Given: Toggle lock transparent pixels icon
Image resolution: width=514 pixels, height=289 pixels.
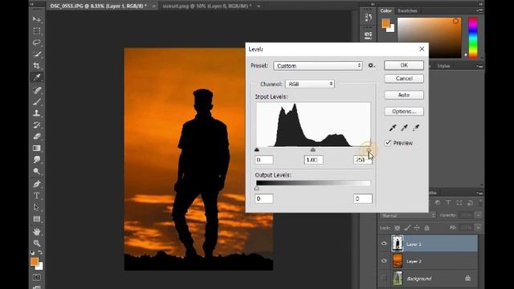Looking at the screenshot, I should click(397, 227).
